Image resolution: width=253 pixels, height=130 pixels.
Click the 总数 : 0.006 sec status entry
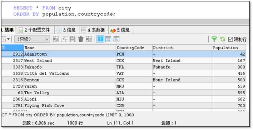pos(38,123)
